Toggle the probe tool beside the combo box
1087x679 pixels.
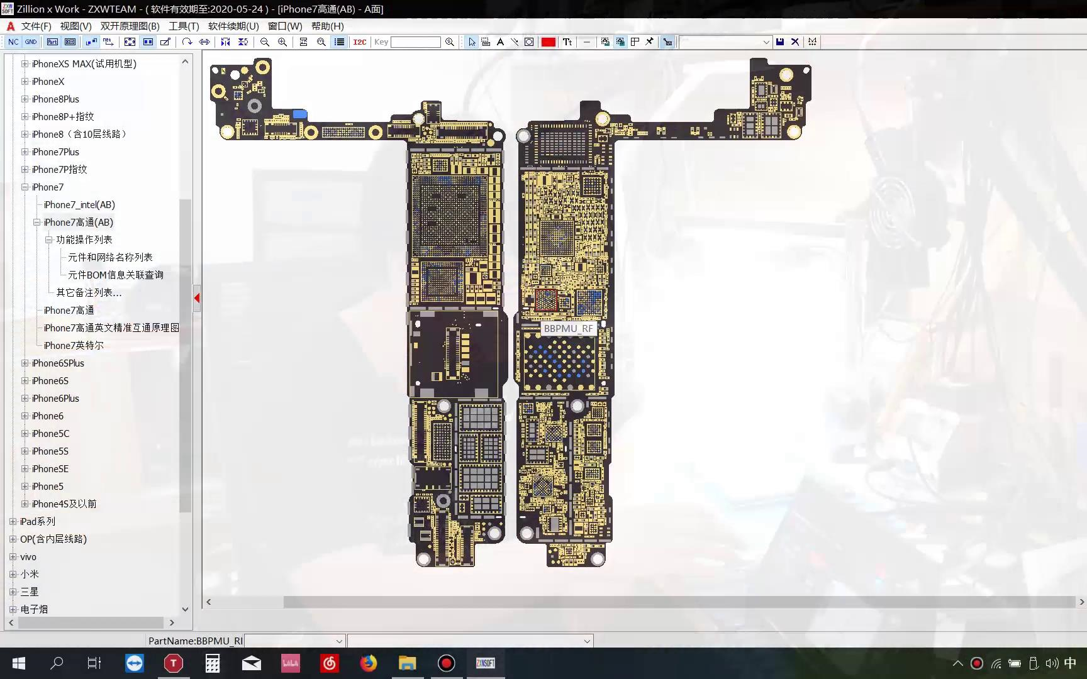pos(667,42)
